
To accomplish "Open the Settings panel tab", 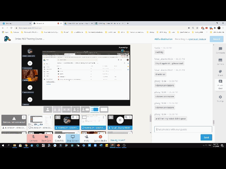I will pos(220,99).
